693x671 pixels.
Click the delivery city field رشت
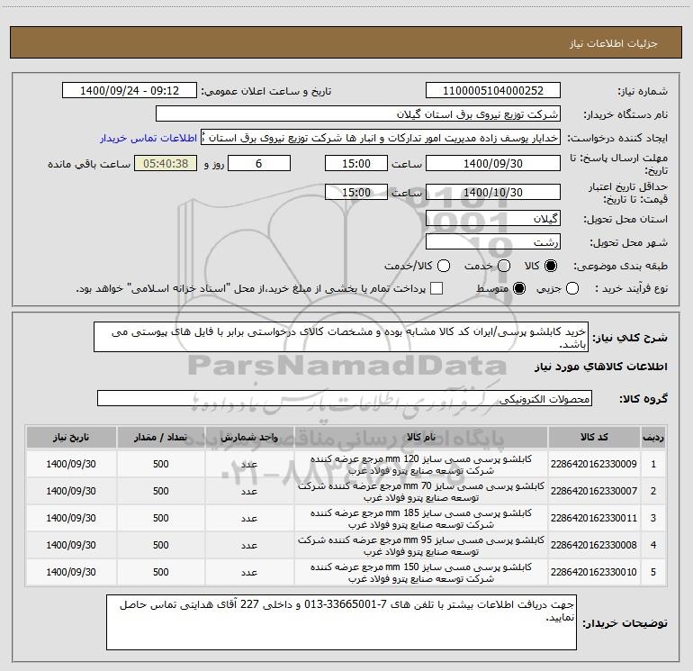tap(493, 242)
